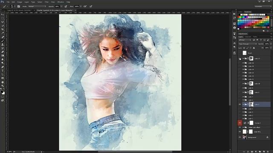Open the Layer menu

click(x=26, y=2)
